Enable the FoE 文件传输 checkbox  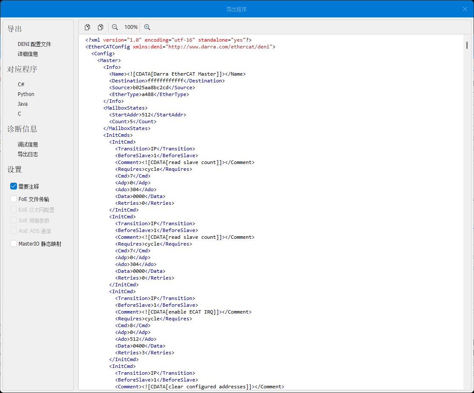14,199
